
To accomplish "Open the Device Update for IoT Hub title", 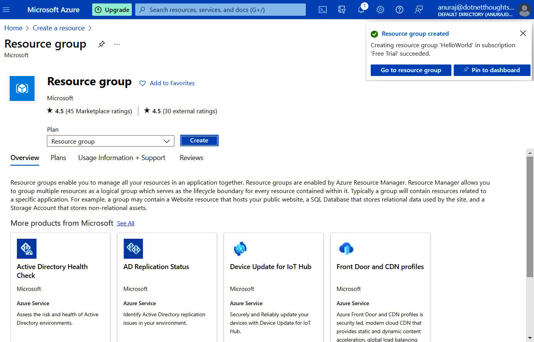I will pos(270,267).
